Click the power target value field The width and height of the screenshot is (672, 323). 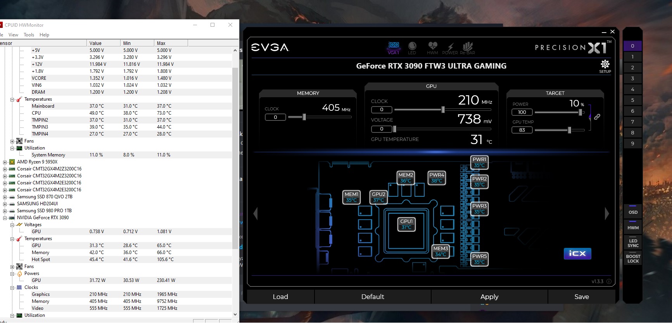522,112
